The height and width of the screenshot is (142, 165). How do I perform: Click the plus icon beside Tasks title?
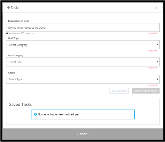click(x=8, y=8)
